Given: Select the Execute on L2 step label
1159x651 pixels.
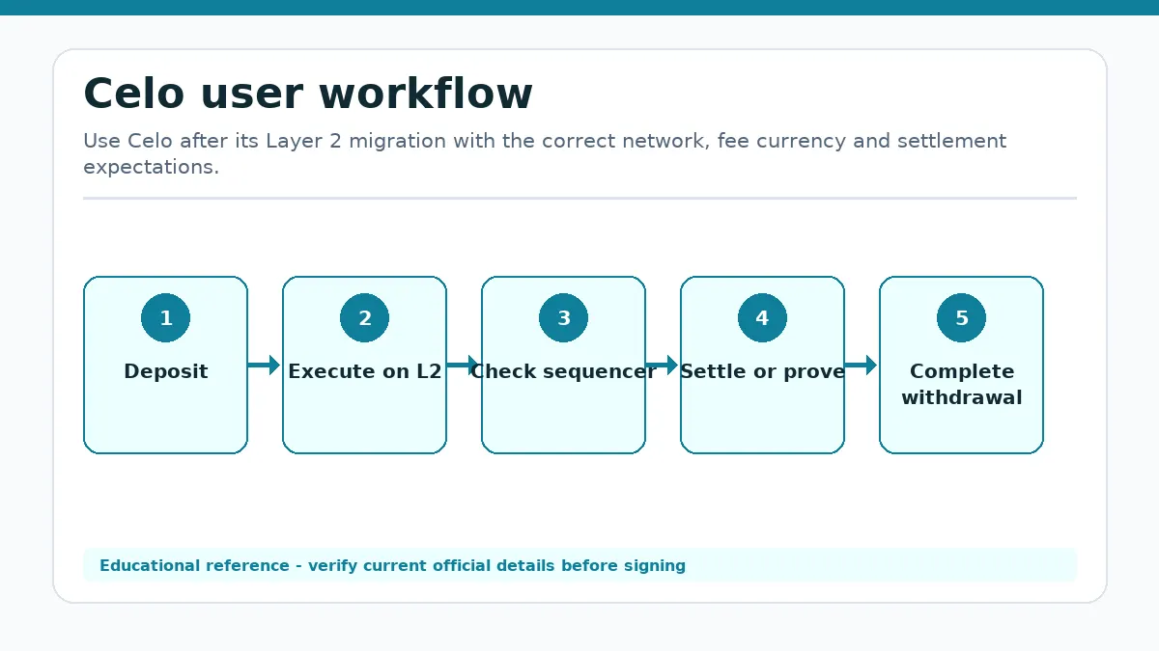Looking at the screenshot, I should click(364, 371).
